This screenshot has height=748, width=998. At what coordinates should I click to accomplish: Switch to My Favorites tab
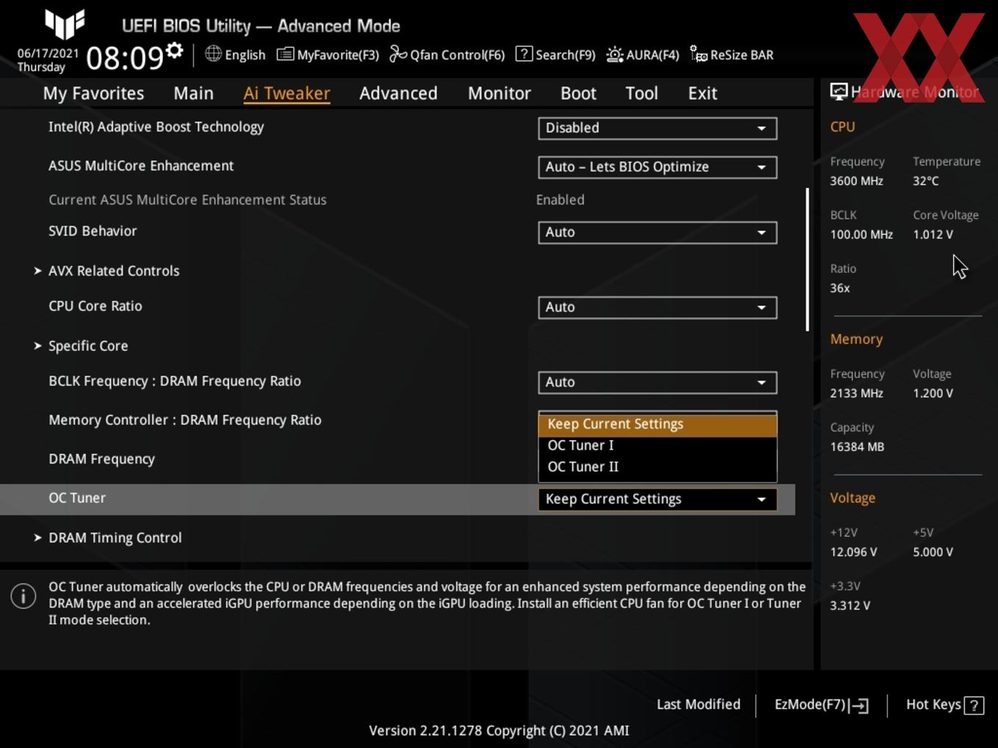point(93,93)
